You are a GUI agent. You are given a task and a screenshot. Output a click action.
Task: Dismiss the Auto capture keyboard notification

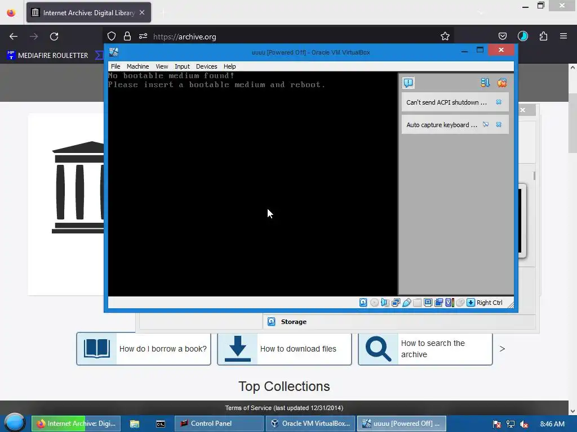pyautogui.click(x=499, y=124)
